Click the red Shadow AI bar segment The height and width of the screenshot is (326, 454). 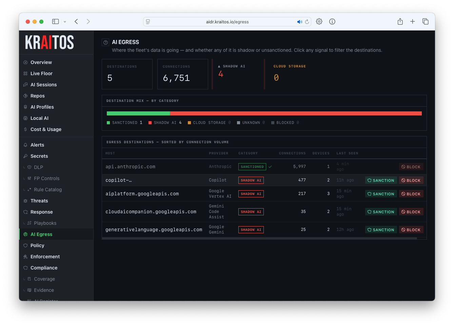tap(296, 113)
